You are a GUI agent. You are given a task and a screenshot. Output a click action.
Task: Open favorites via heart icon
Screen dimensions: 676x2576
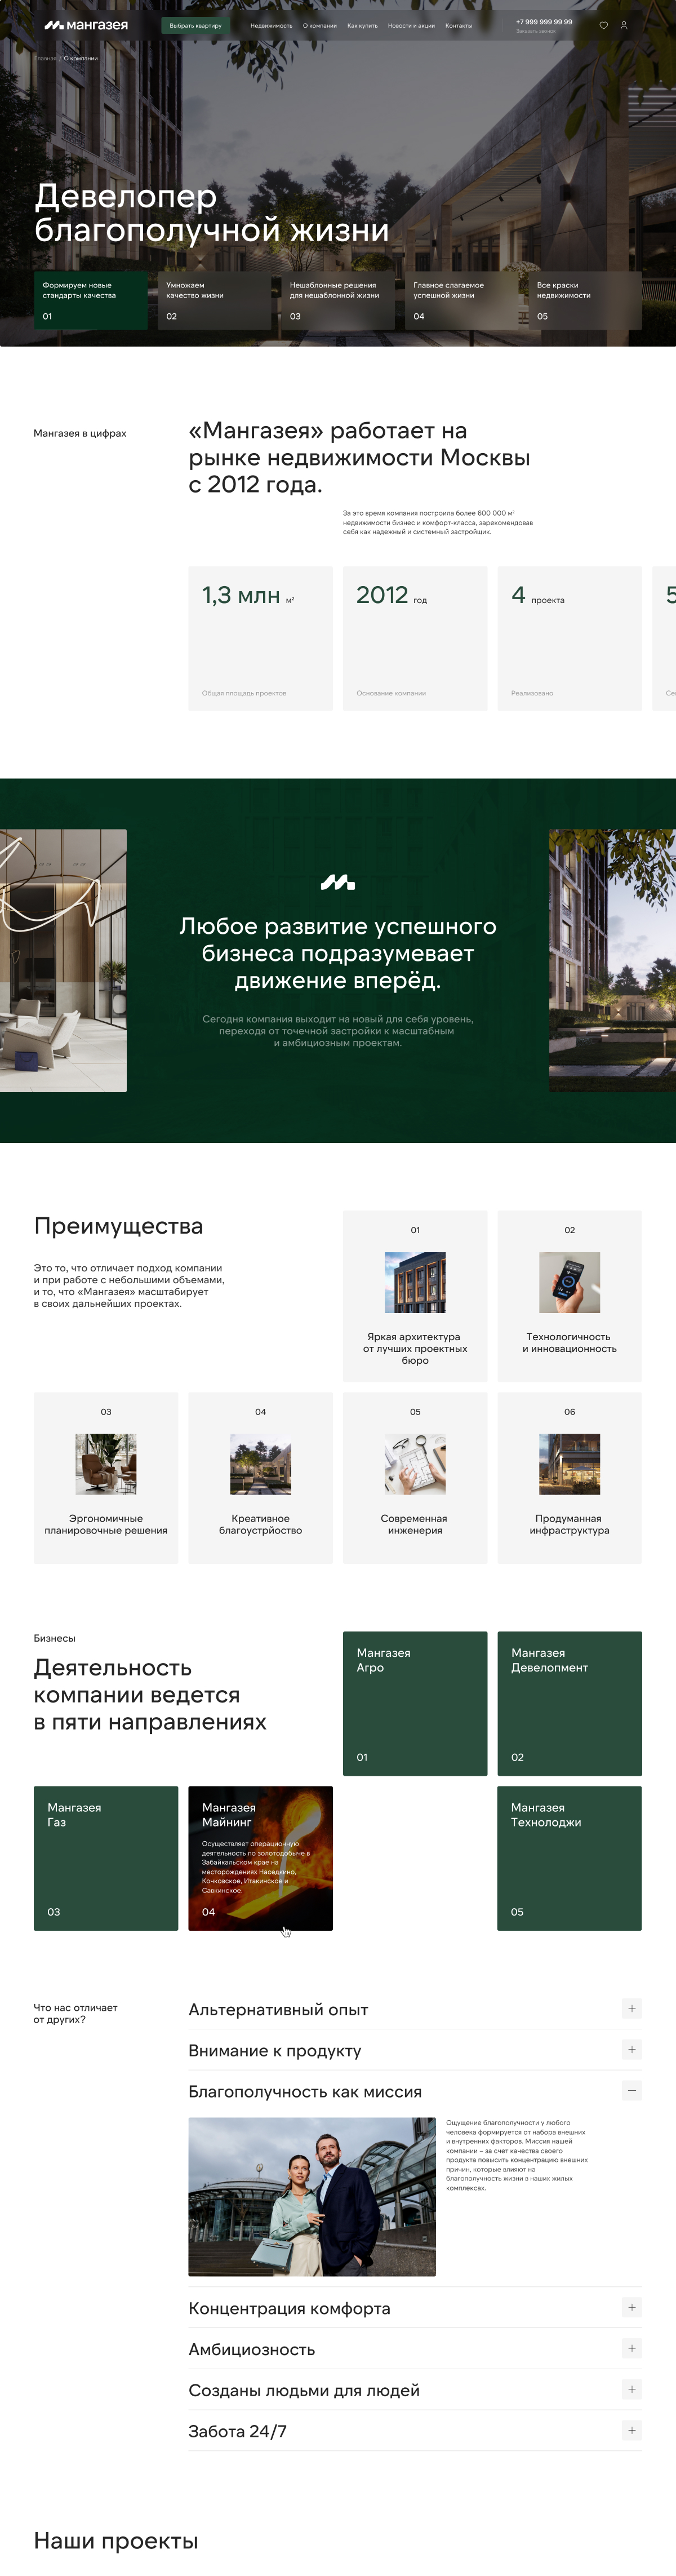click(603, 25)
